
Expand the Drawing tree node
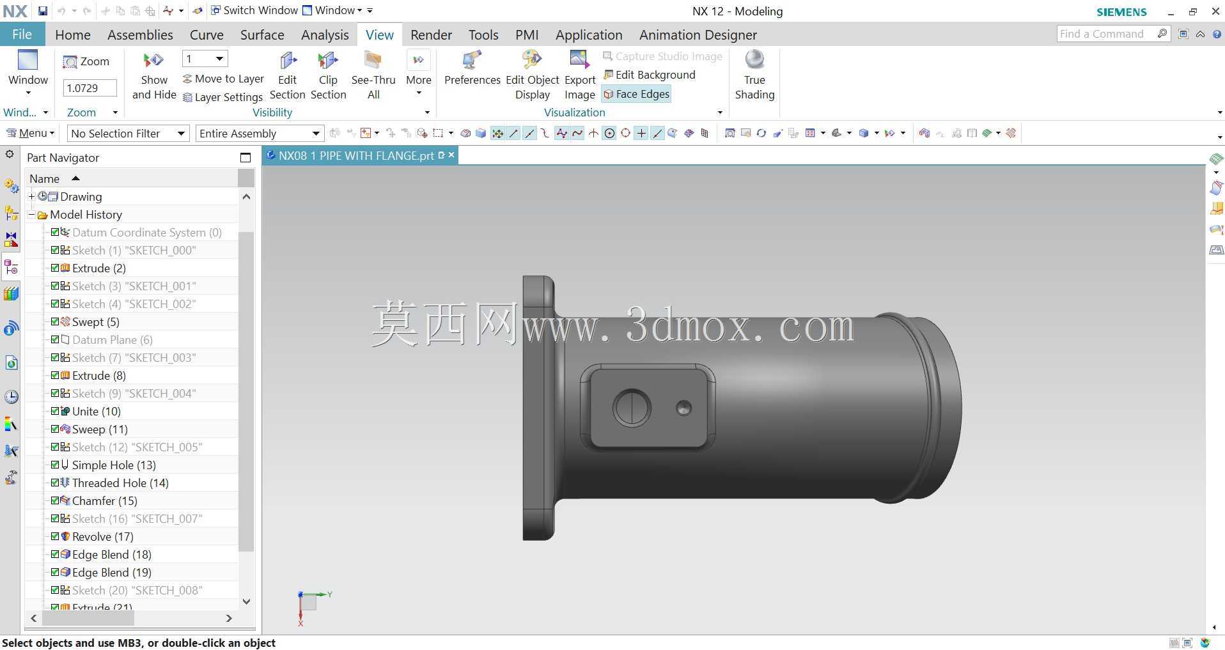[31, 196]
